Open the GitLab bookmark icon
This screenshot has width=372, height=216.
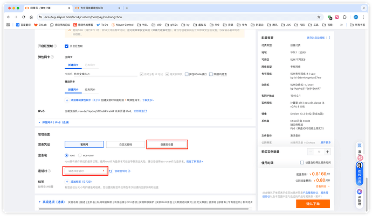coord(37,25)
